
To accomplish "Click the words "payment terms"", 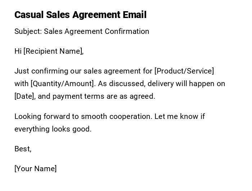I will [75, 96].
